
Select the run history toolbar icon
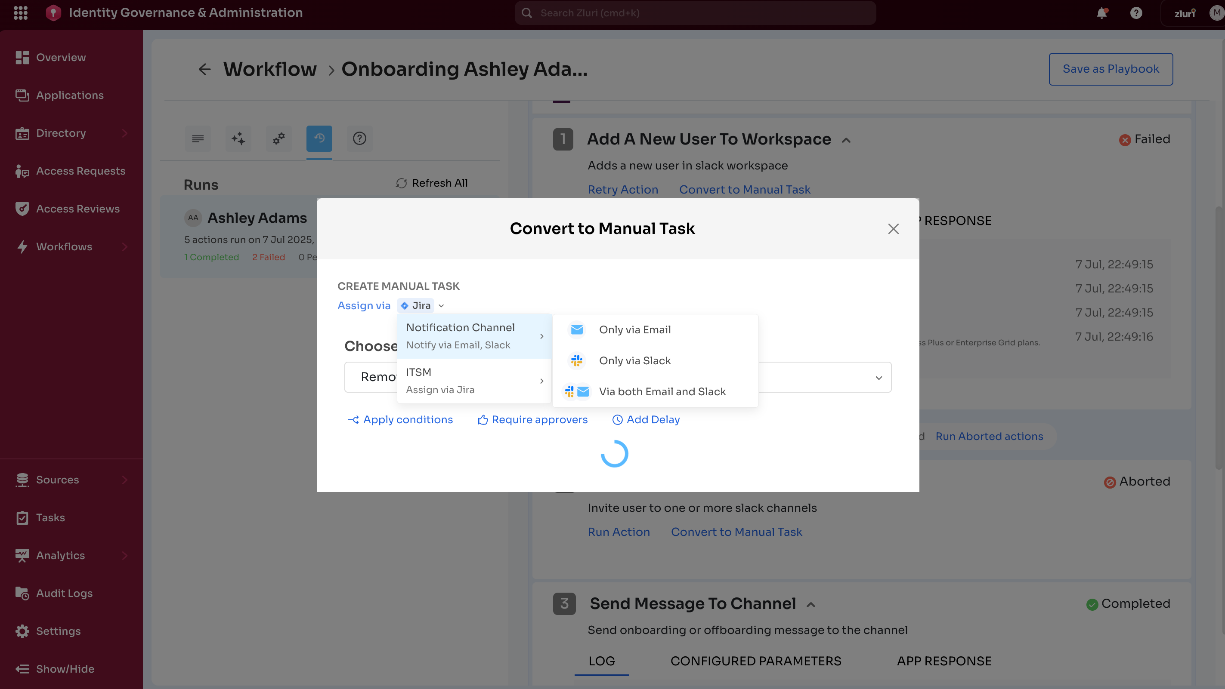[319, 138]
